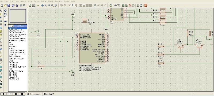The image size is (214, 96).
Task: Remove the current sheet
Action: pyautogui.click(x=130, y=5)
